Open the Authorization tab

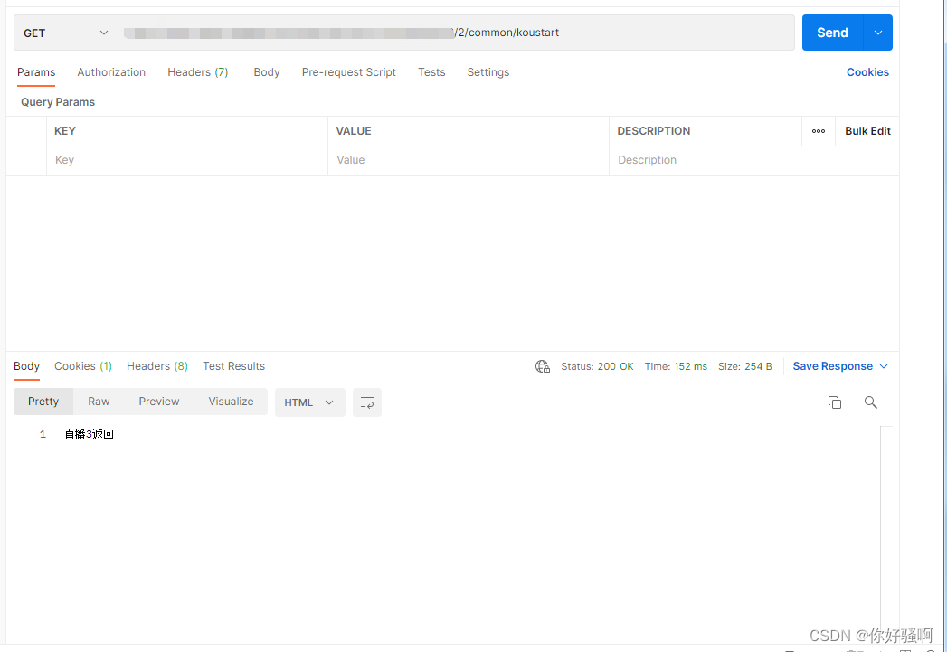point(111,71)
